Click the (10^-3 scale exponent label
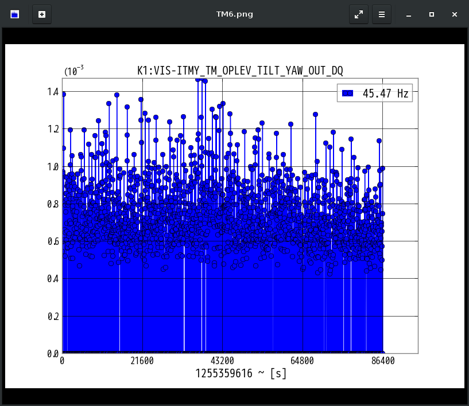This screenshot has height=406, width=469. click(x=74, y=71)
